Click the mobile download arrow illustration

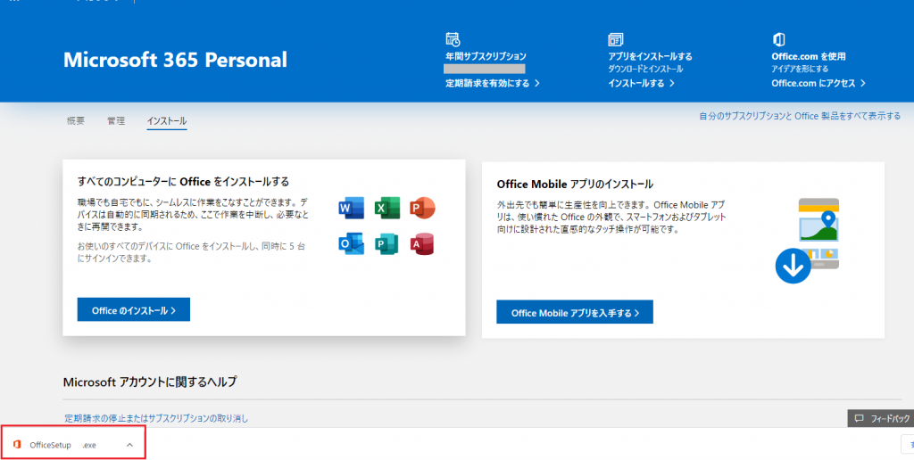coord(793,267)
